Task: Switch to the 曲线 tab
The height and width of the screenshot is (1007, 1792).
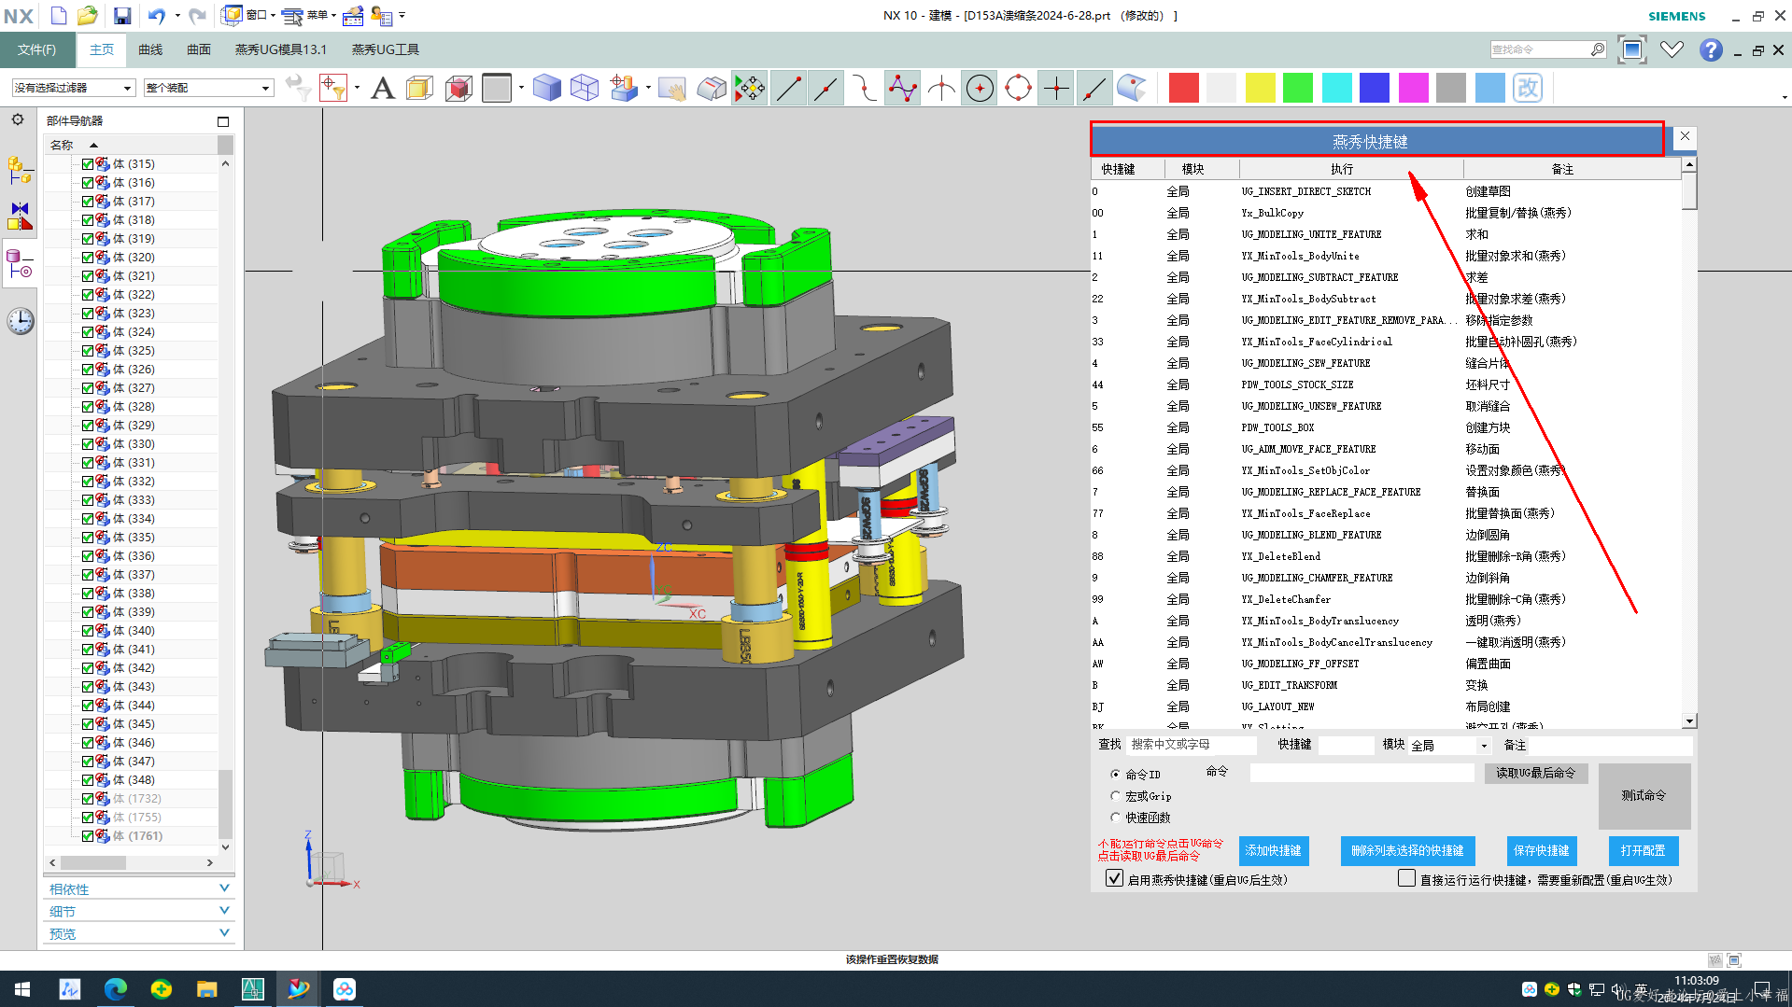Action: pyautogui.click(x=150, y=49)
